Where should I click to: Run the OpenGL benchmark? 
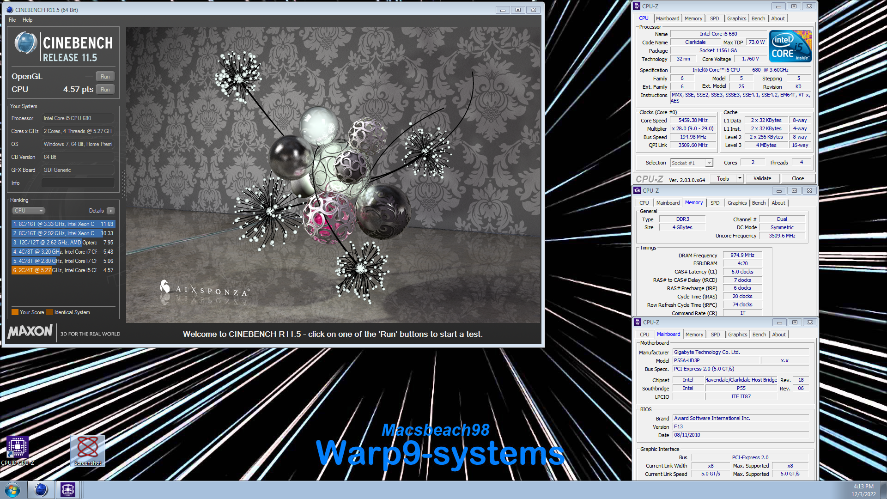coord(105,77)
